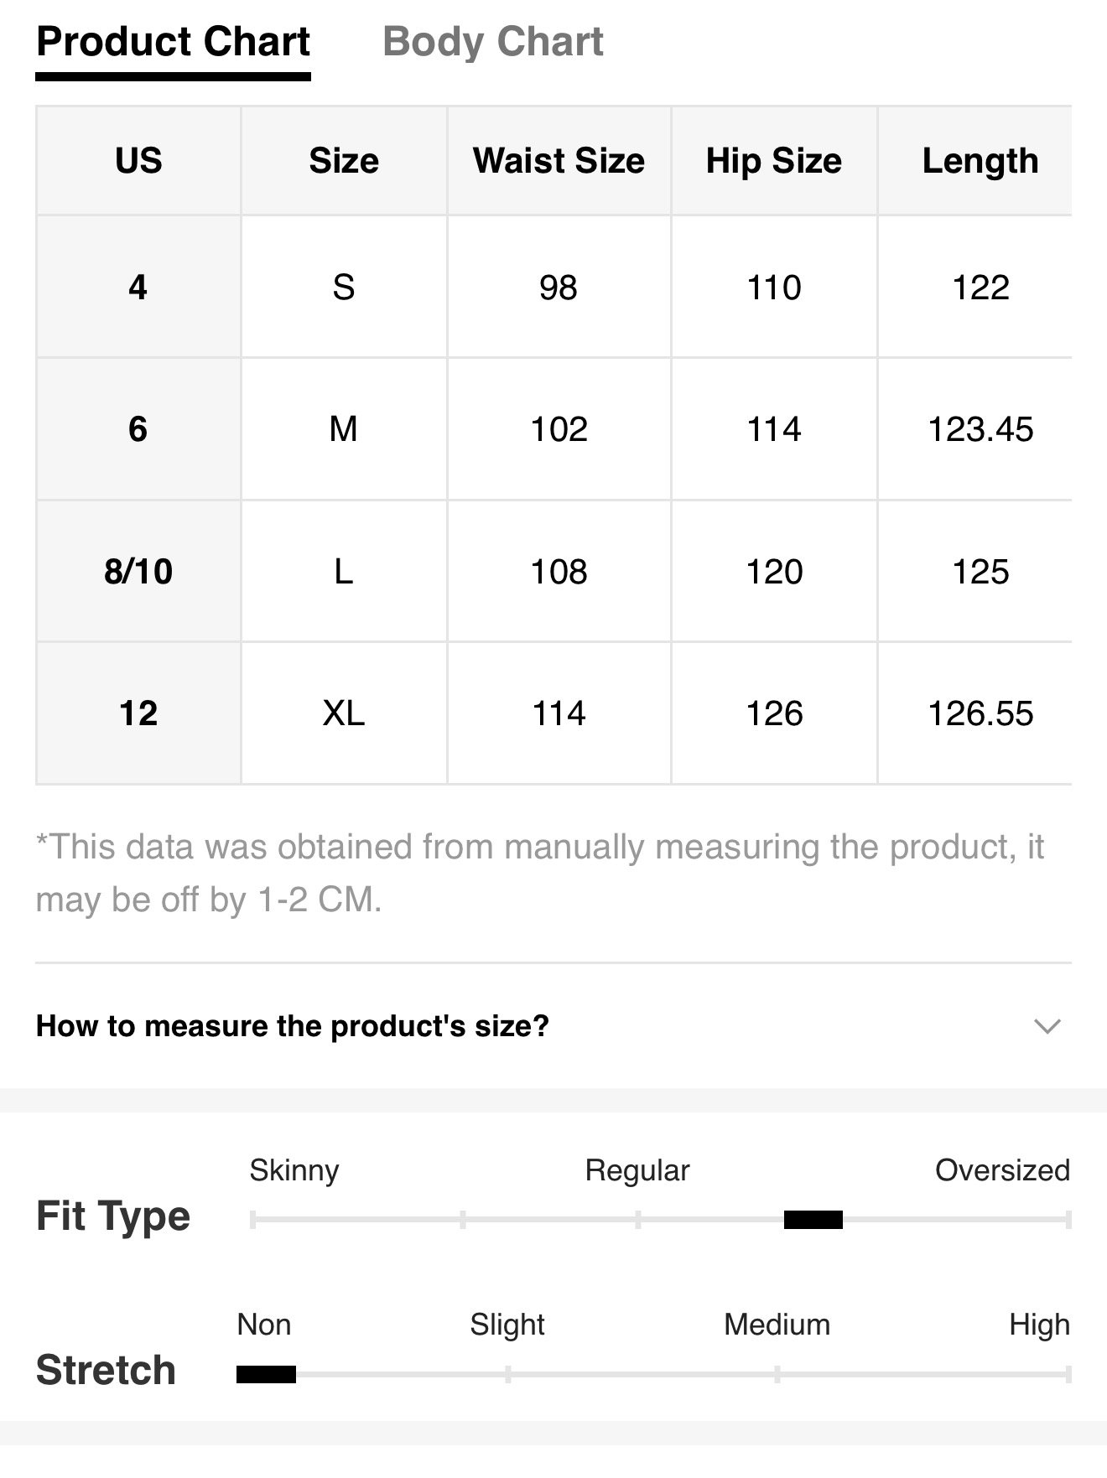Click the High label on Stretch scale
The width and height of the screenshot is (1107, 1478).
[1039, 1325]
